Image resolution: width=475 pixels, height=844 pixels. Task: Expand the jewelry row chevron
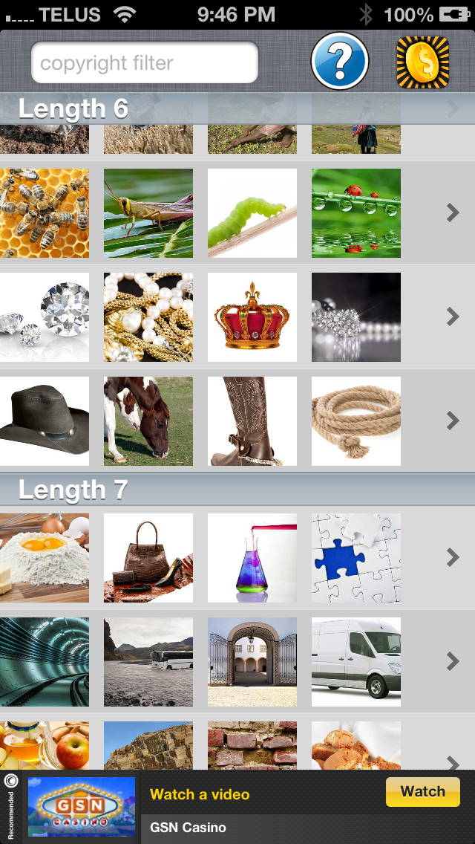(x=453, y=317)
